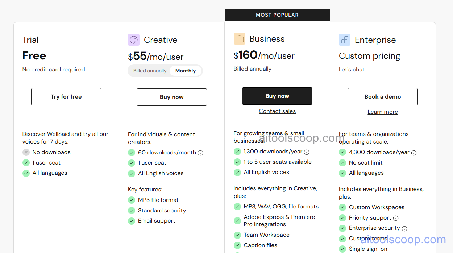Click the checkmark beside Custom Workspaces
This screenshot has height=253, width=453.
point(342,207)
